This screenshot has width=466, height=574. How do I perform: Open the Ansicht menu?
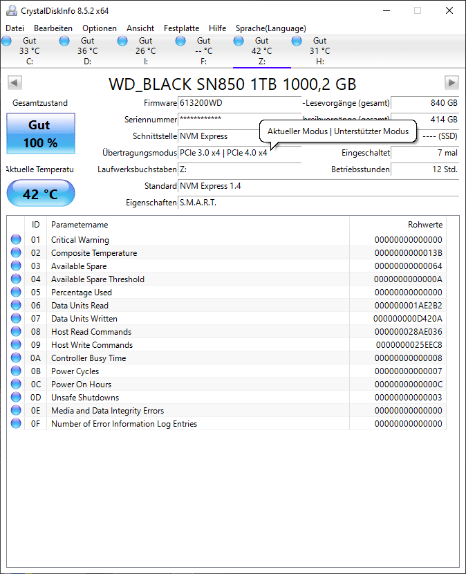[140, 28]
